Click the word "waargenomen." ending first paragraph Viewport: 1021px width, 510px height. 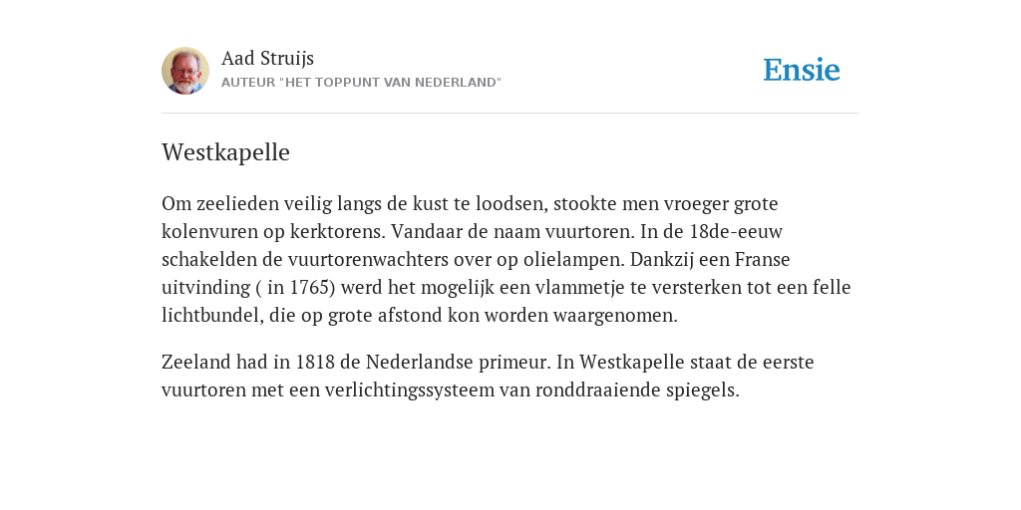(615, 316)
